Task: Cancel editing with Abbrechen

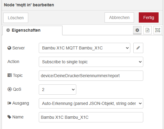Action: [x=119, y=17]
